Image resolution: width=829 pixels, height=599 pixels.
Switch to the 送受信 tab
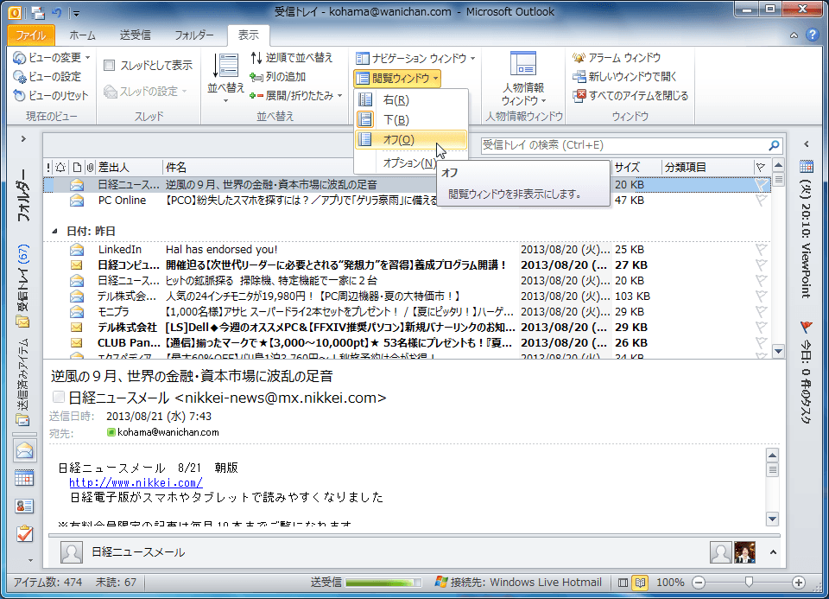pos(136,35)
